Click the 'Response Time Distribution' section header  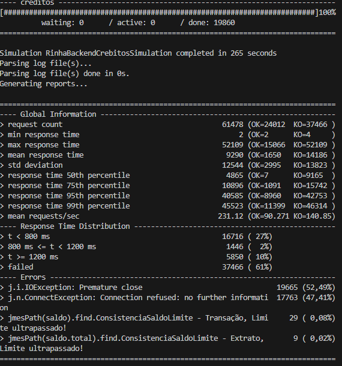coord(75,226)
